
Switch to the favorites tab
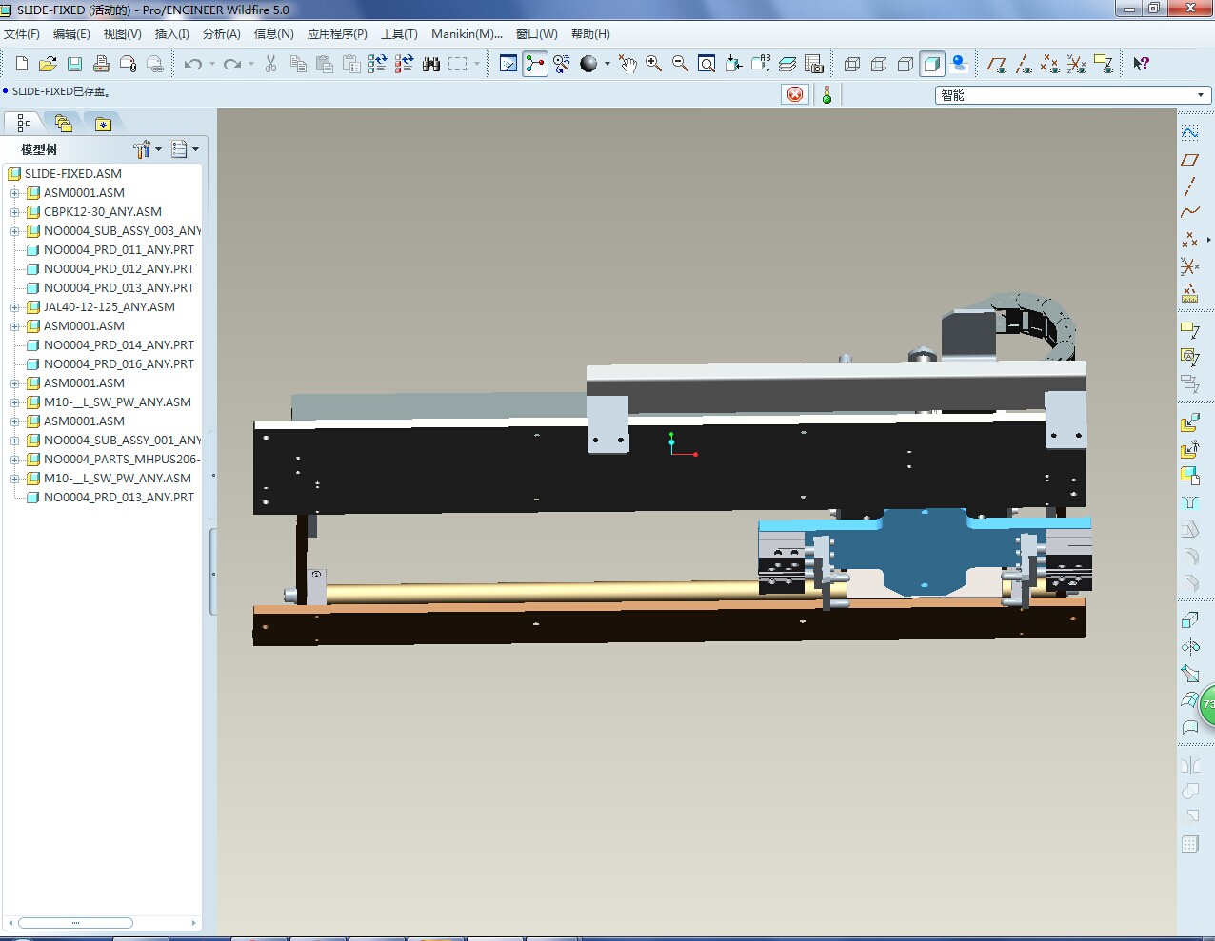point(103,123)
